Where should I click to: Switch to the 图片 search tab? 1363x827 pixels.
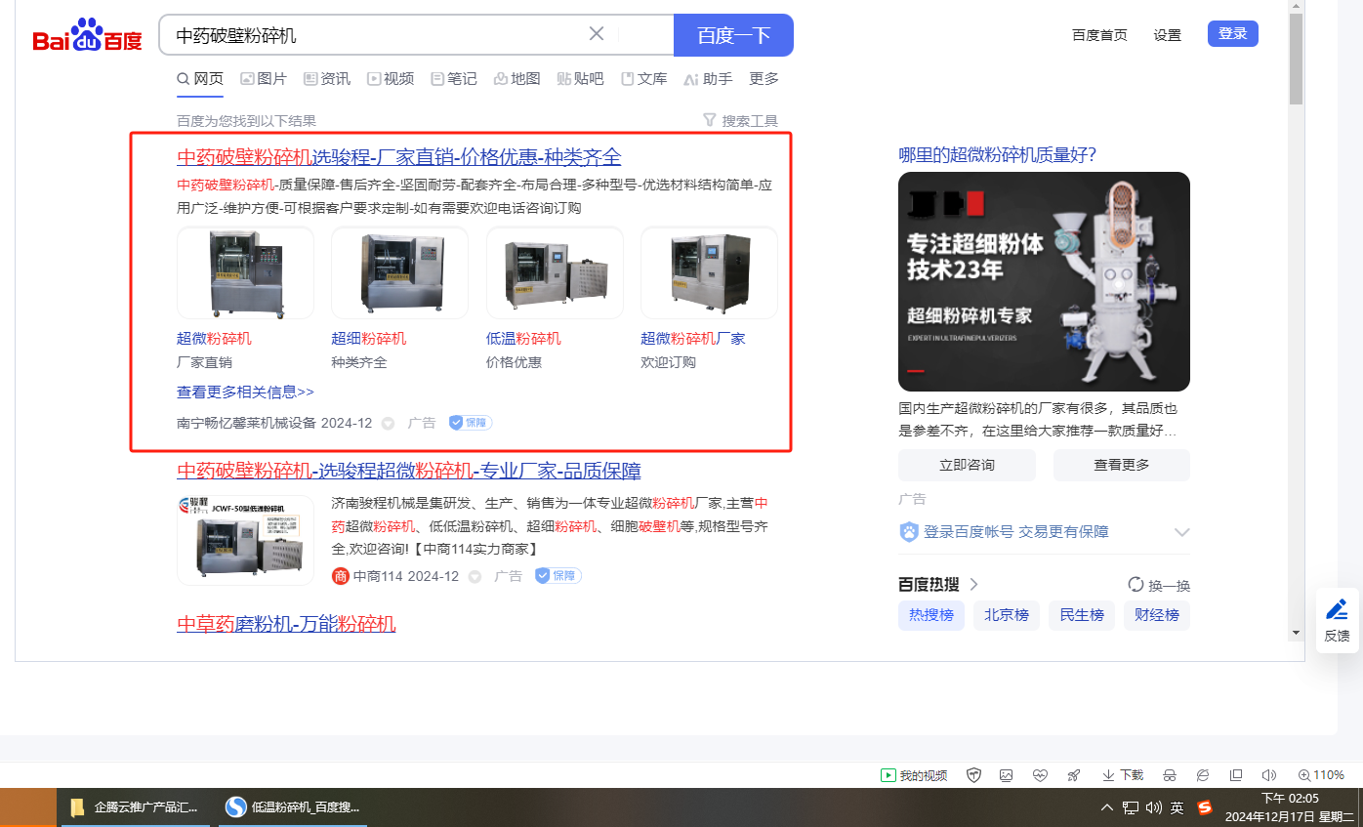click(264, 79)
